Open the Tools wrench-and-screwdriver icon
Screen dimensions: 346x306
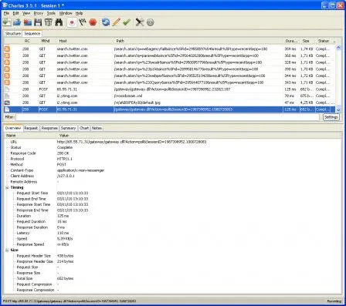(x=140, y=22)
